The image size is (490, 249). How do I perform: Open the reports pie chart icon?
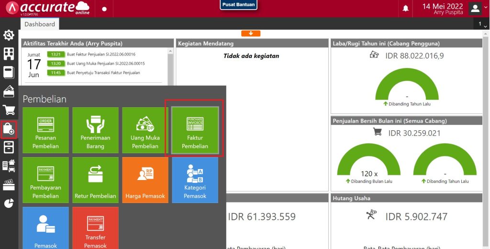9,203
